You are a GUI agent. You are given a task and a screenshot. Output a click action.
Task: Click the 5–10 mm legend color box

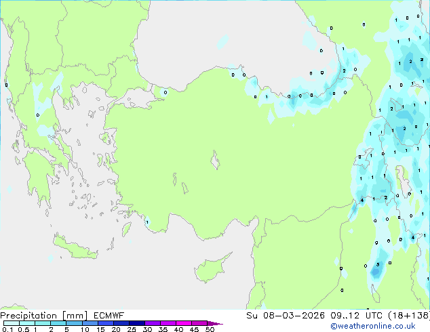tap(74, 323)
